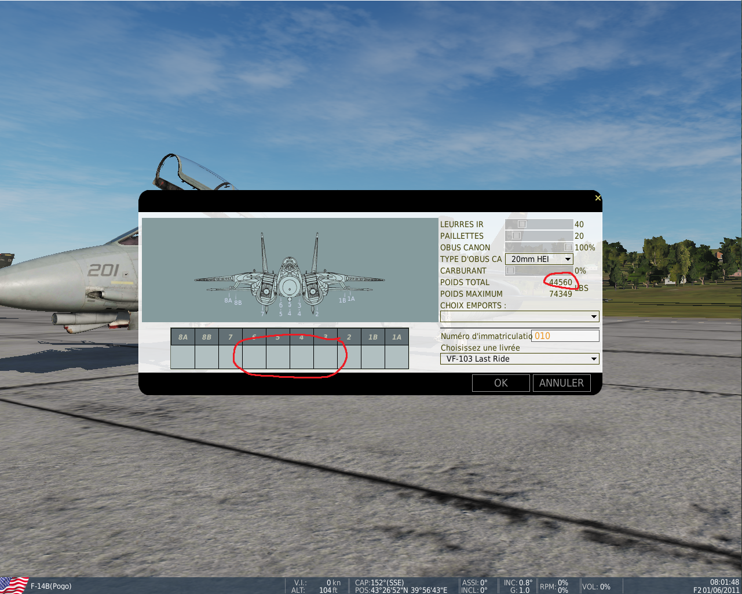Click the fuel 0% value

point(580,271)
